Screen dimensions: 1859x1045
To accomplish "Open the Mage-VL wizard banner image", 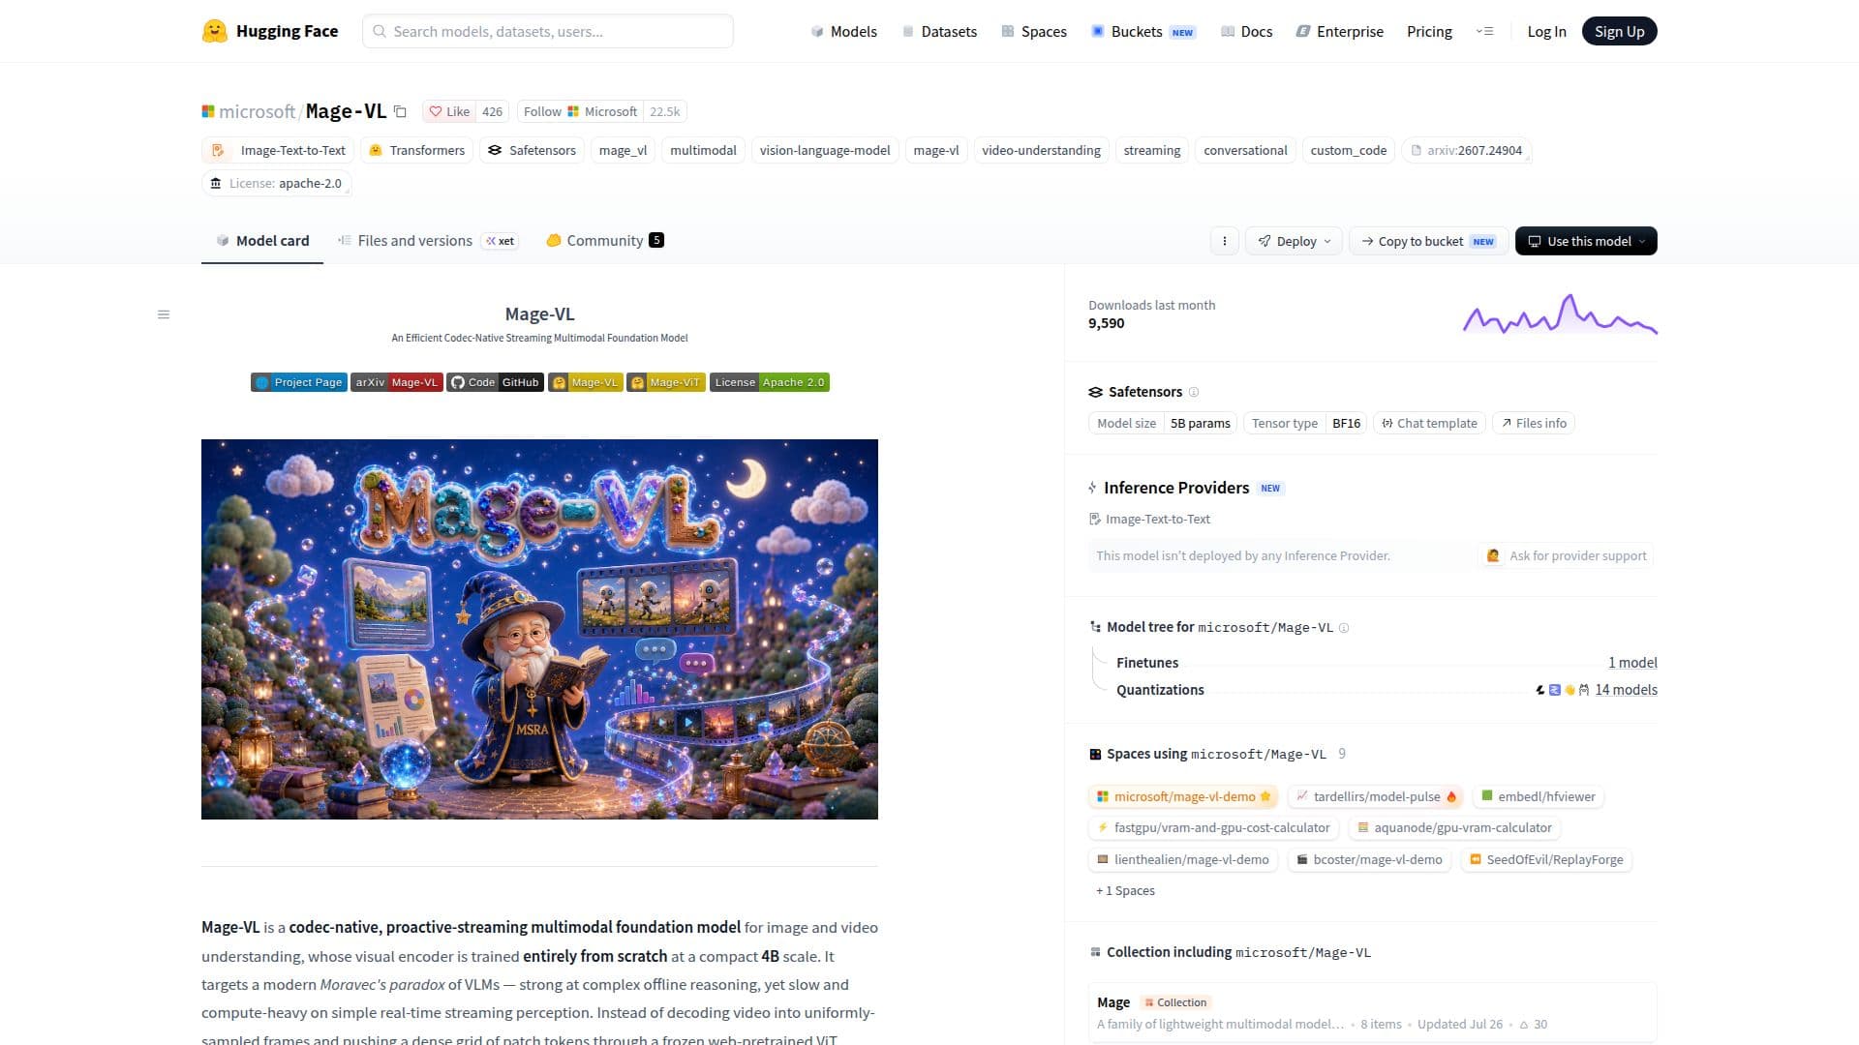I will (539, 629).
